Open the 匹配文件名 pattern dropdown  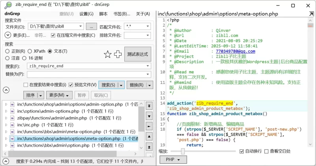coord(148,26)
